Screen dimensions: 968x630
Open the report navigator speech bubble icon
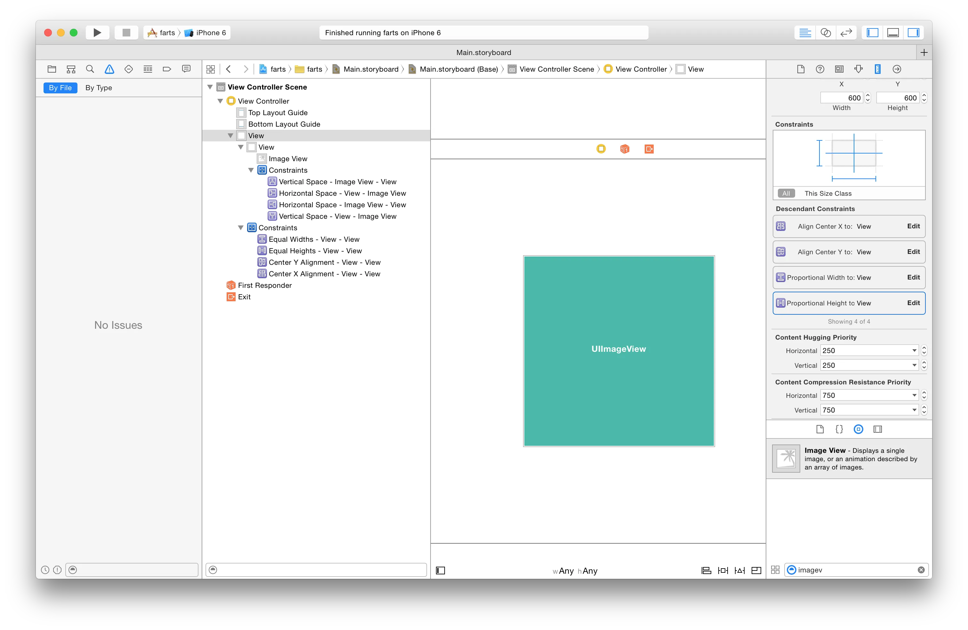[x=186, y=69]
